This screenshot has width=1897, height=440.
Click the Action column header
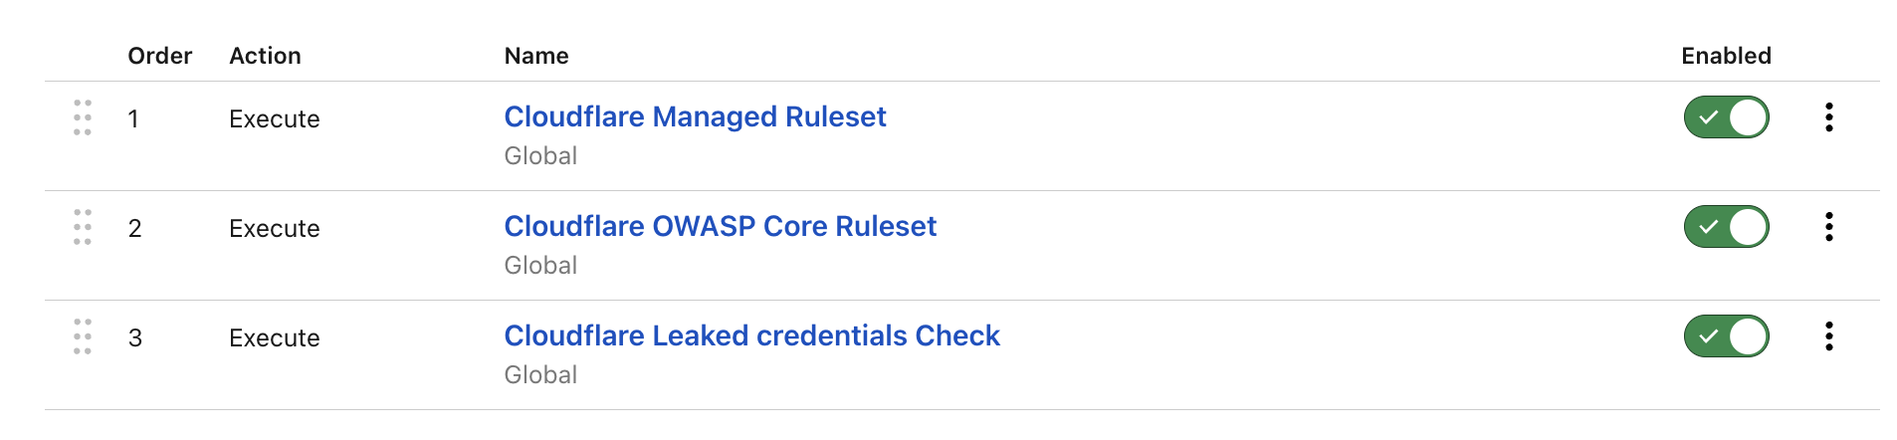click(265, 56)
